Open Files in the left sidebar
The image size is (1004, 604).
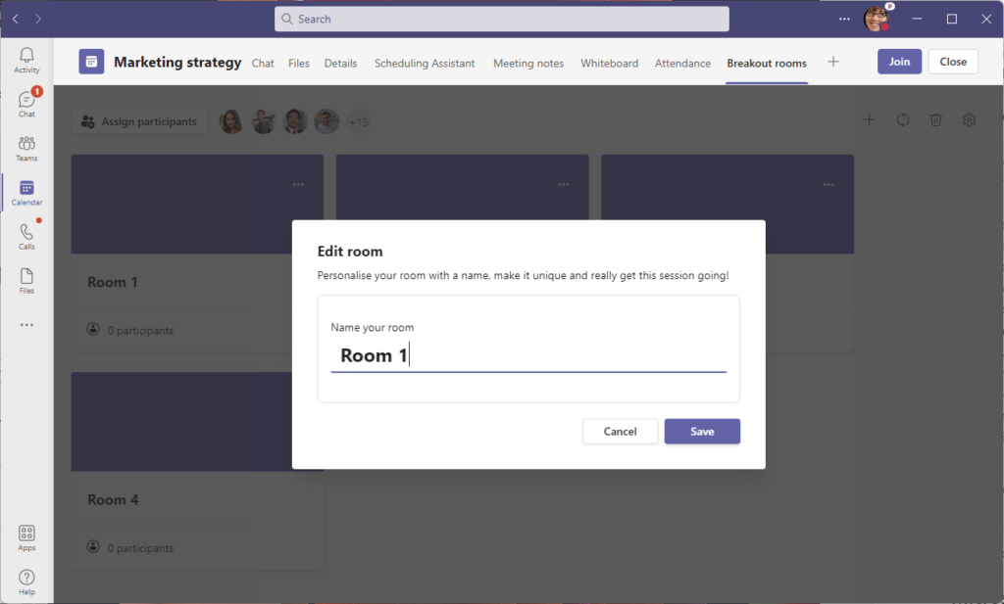(26, 281)
